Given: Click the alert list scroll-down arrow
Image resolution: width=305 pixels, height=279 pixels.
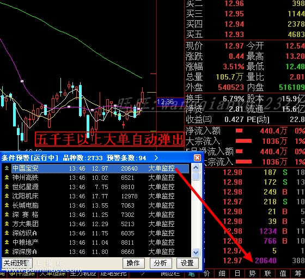Looking at the screenshot, I should point(196,252).
